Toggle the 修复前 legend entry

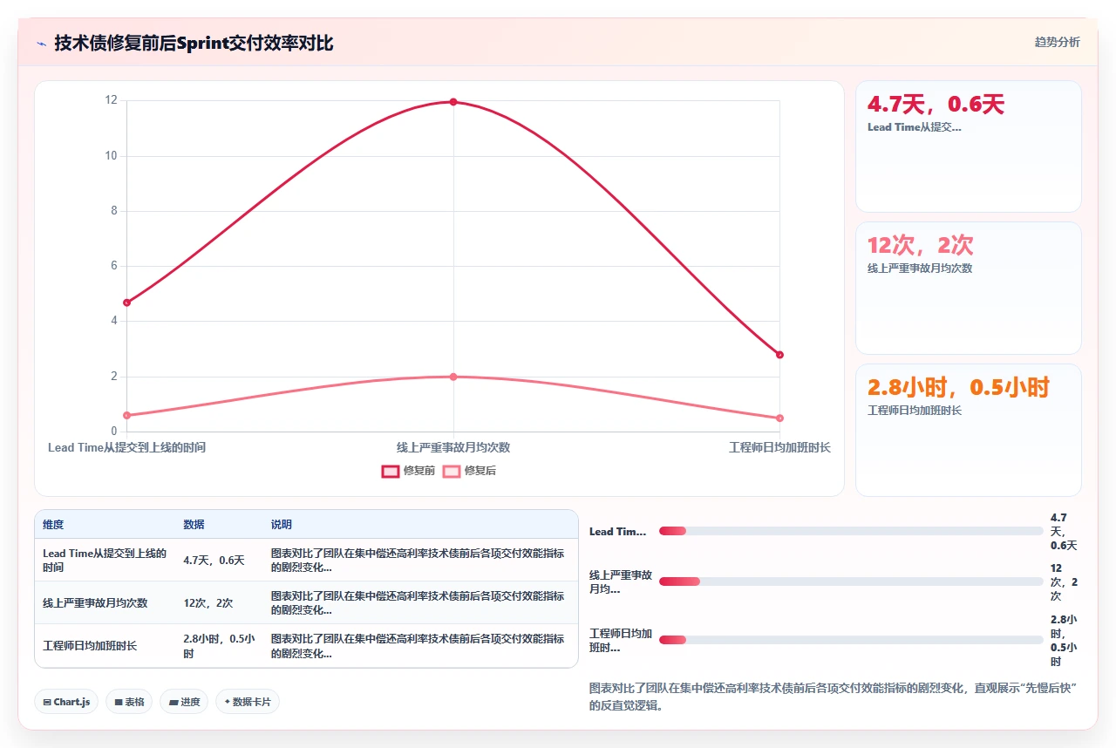(x=408, y=471)
